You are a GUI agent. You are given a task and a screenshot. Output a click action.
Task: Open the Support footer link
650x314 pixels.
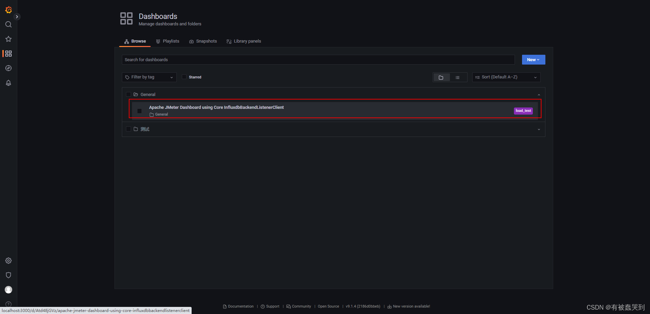click(270, 306)
